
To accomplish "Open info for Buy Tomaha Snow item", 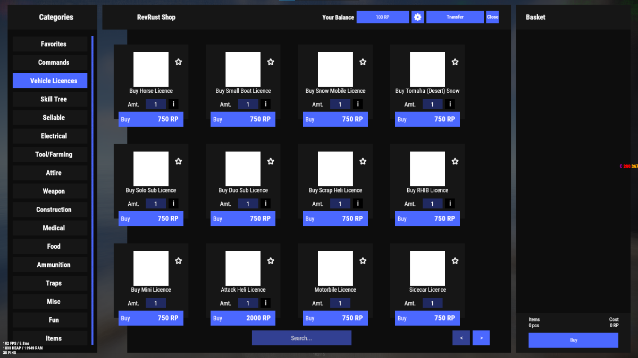I will click(x=450, y=104).
